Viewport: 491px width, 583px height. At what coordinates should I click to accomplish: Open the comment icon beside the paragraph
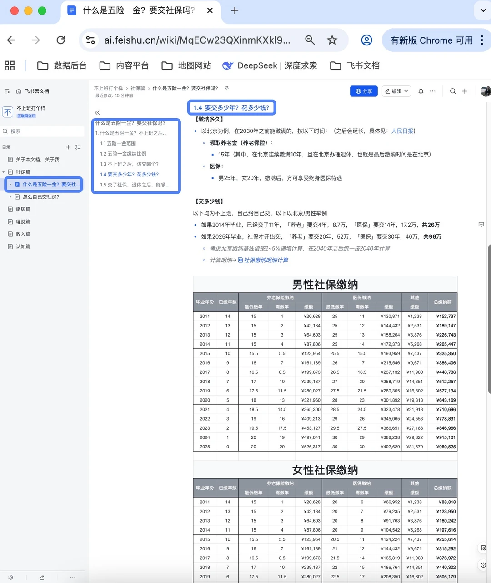pyautogui.click(x=481, y=225)
